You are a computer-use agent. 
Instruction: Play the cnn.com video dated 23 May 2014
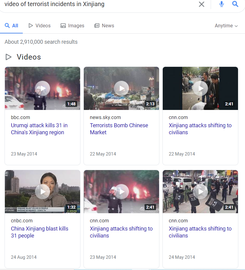coord(121,192)
